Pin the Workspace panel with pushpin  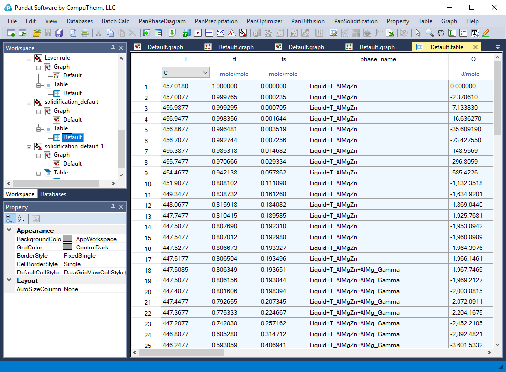click(113, 48)
